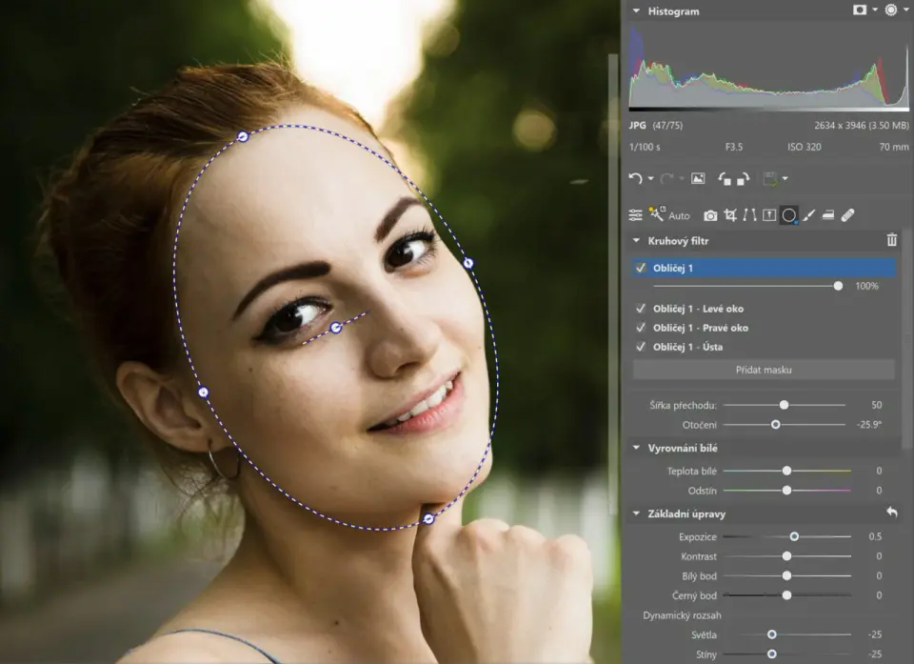Uncheck the Obličej 1 - Levé oko mask
914x664 pixels.
pos(641,309)
